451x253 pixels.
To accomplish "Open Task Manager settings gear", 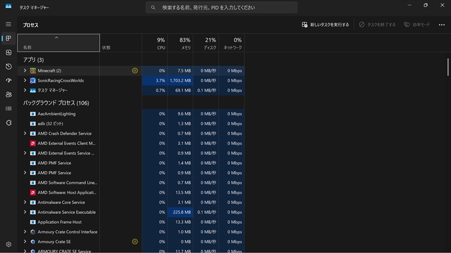I will pos(8,244).
